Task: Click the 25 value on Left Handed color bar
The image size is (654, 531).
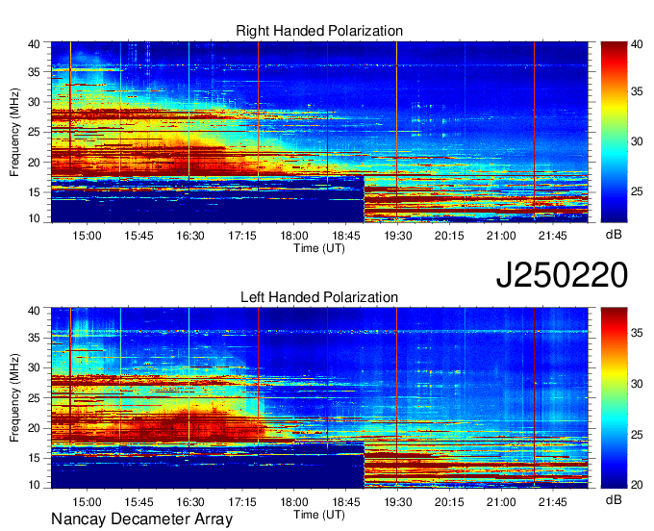Action: tap(637, 435)
